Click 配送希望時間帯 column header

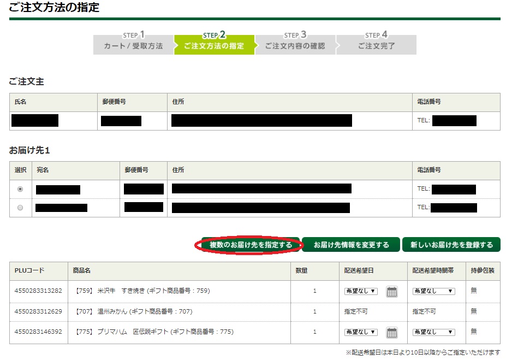[x=433, y=270]
